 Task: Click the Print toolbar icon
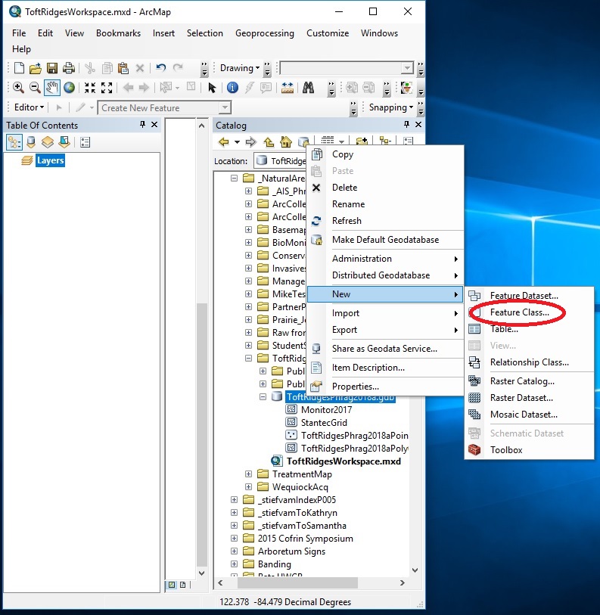pos(69,68)
